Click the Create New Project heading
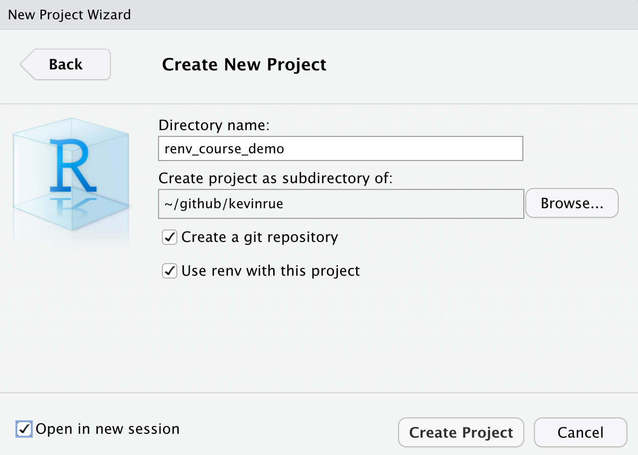This screenshot has height=455, width=638. 244,65
